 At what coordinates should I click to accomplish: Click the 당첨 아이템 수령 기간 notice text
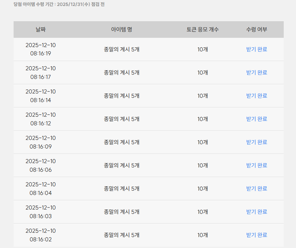pyautogui.click(x=59, y=5)
